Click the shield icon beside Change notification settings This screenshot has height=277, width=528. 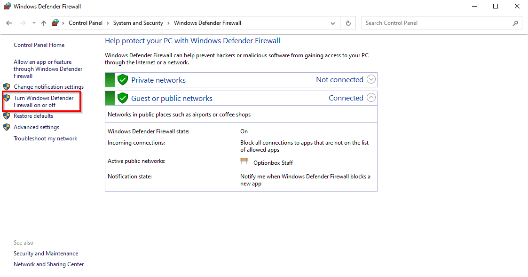tap(7, 87)
